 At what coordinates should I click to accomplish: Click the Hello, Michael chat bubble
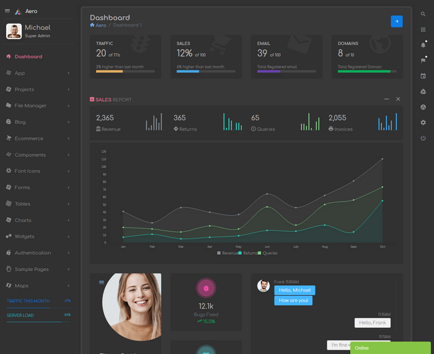pyautogui.click(x=294, y=290)
